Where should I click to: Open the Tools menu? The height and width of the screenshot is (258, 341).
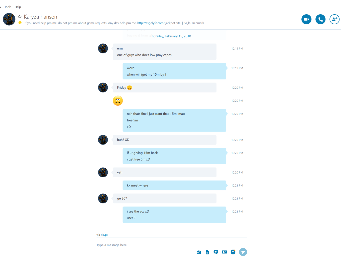pos(8,7)
